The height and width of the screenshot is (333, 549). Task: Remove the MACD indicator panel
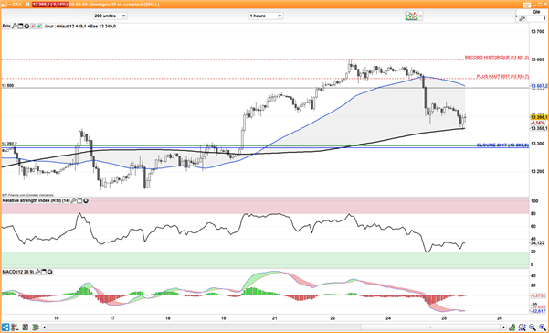(x=49, y=272)
